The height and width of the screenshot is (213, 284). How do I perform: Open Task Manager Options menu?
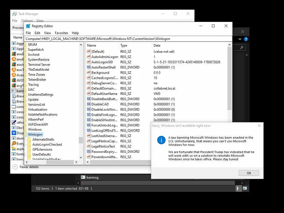pos(27,21)
